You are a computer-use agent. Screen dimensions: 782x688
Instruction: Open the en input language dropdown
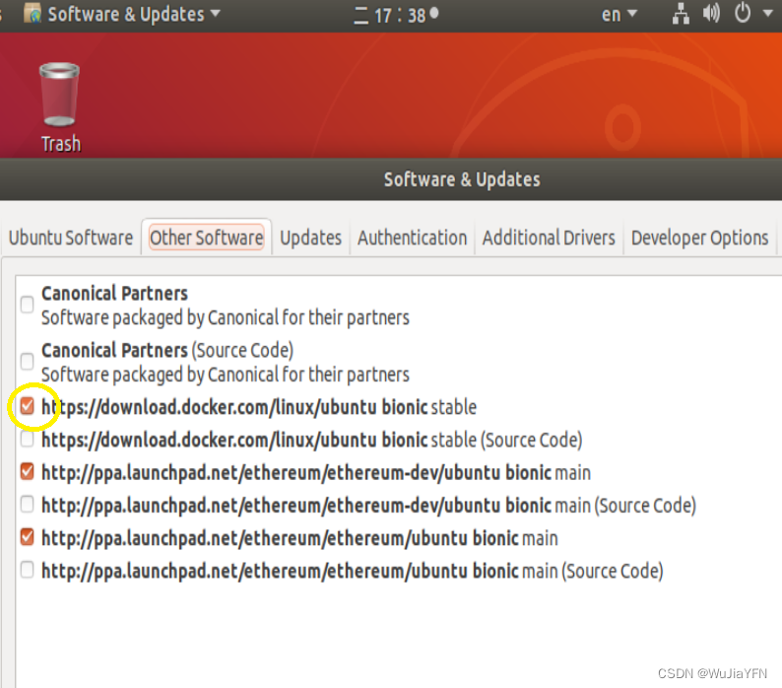click(619, 14)
